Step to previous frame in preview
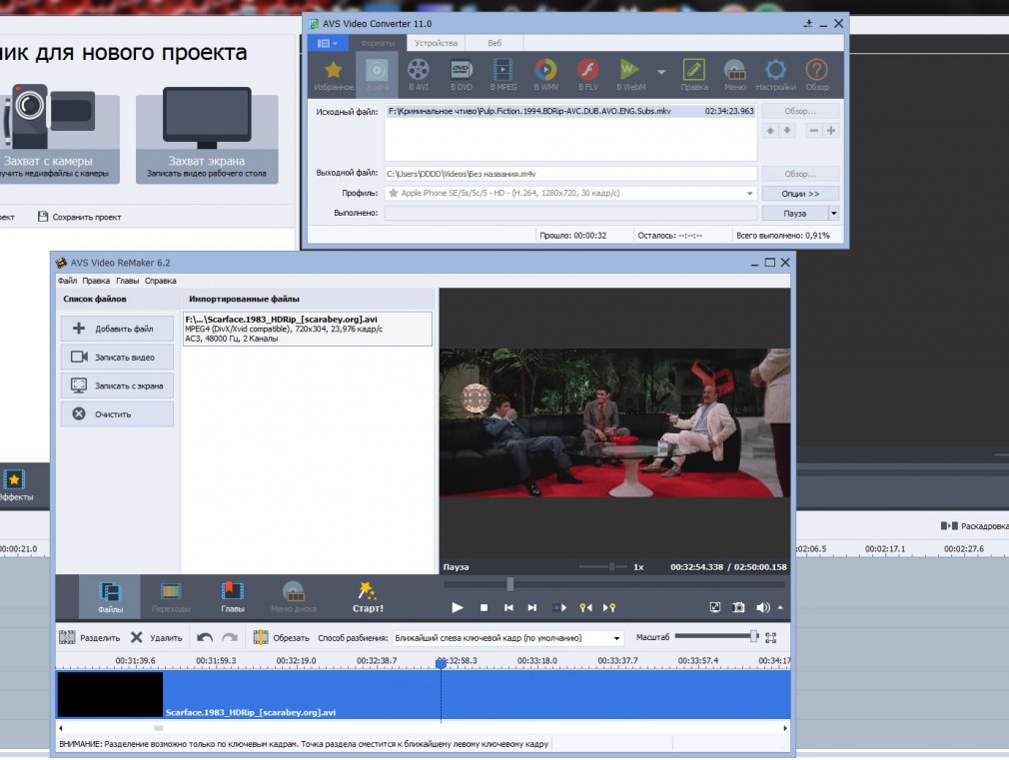The image size is (1009, 760). [x=508, y=607]
